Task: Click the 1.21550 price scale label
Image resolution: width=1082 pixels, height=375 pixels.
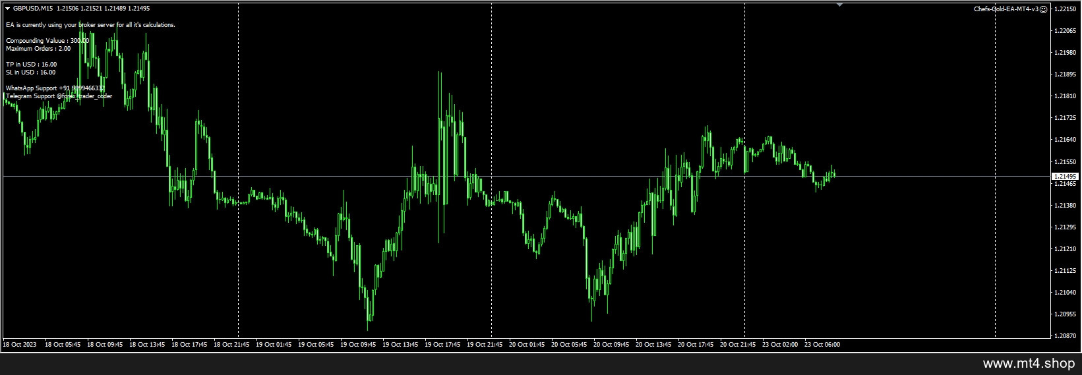Action: (1066, 162)
